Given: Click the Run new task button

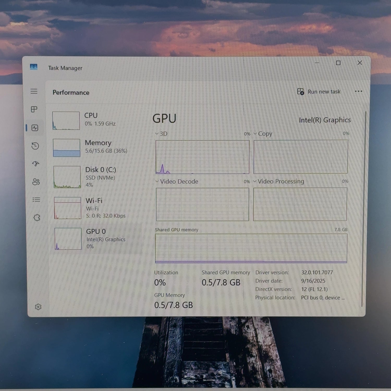Looking at the screenshot, I should pyautogui.click(x=319, y=91).
